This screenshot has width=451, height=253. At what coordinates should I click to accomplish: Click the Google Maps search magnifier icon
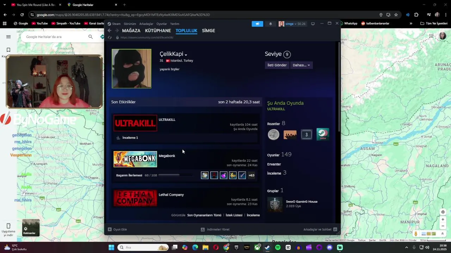click(x=91, y=37)
